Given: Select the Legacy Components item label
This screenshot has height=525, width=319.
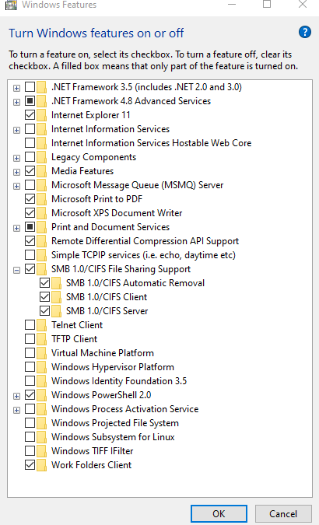Looking at the screenshot, I should coord(93,157).
